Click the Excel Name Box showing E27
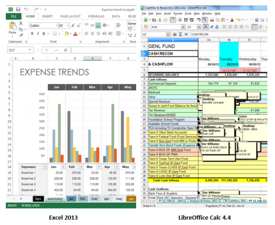This screenshot has height=225, width=275. tap(18, 50)
